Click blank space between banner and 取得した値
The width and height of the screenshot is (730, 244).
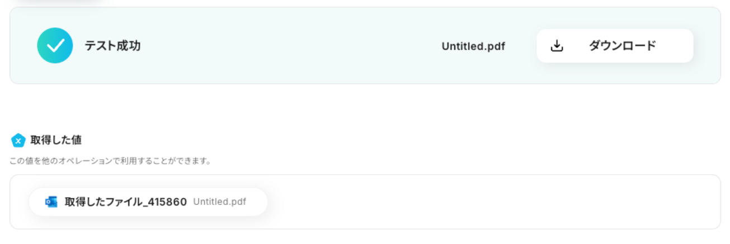365,108
